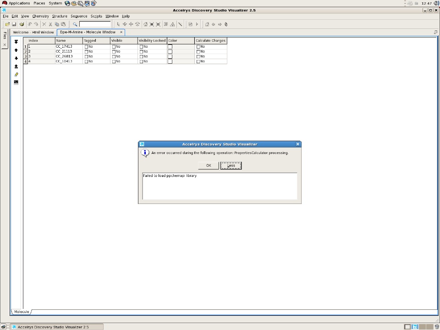Open the GNOME Applications menu
The height and width of the screenshot is (330, 440).
[x=19, y=3]
